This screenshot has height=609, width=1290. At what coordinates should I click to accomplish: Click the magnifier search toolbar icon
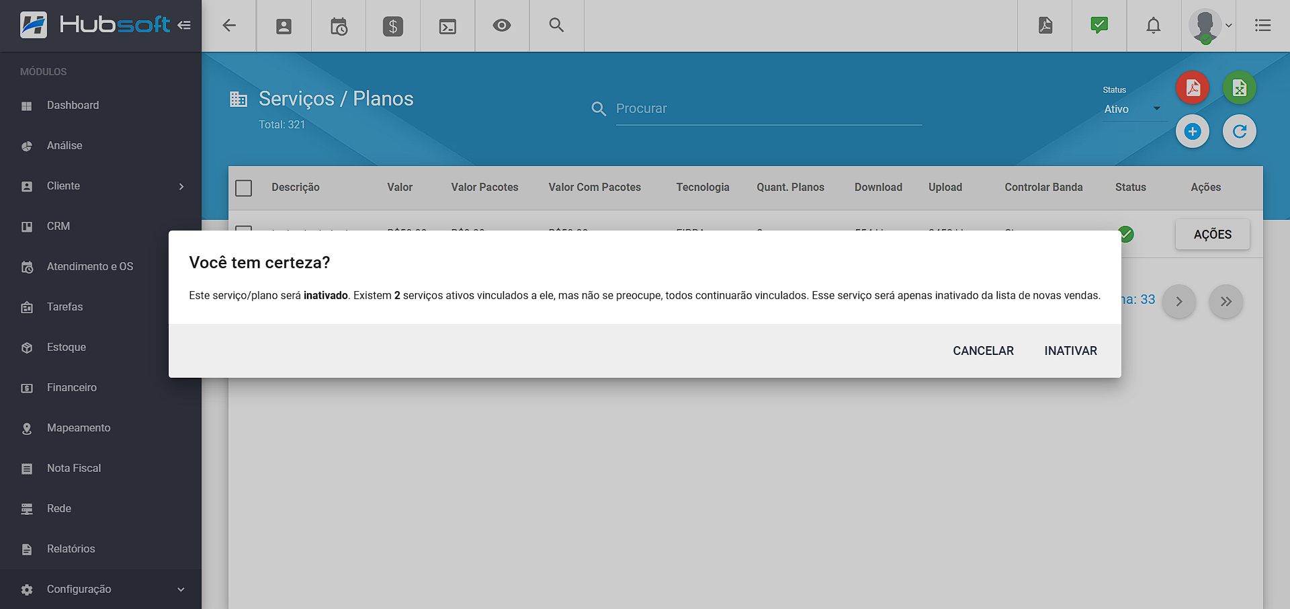(556, 26)
